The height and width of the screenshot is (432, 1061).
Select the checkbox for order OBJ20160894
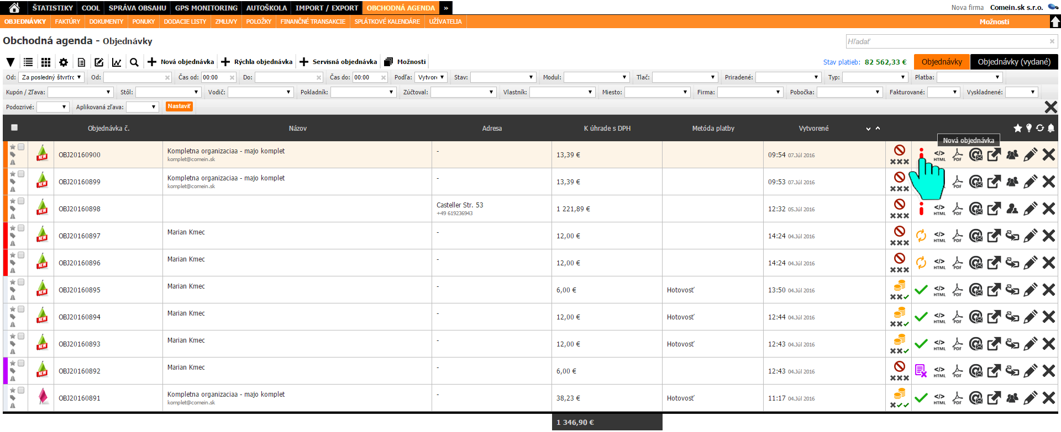[21, 309]
